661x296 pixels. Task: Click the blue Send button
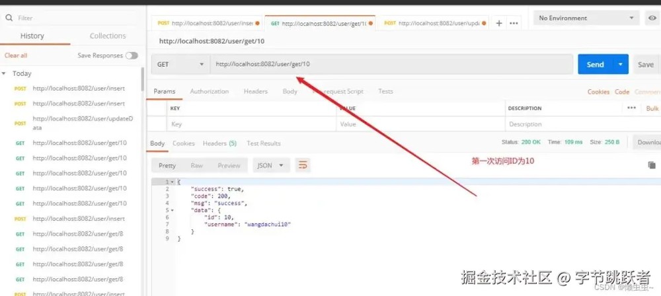click(596, 65)
